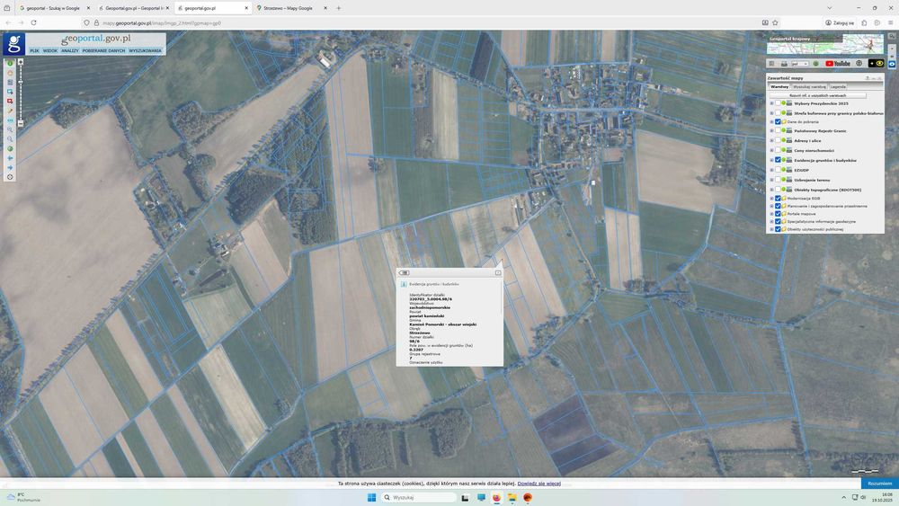Click the print icon above layers panel
Image resolution: width=899 pixels, height=506 pixels.
pos(784,64)
